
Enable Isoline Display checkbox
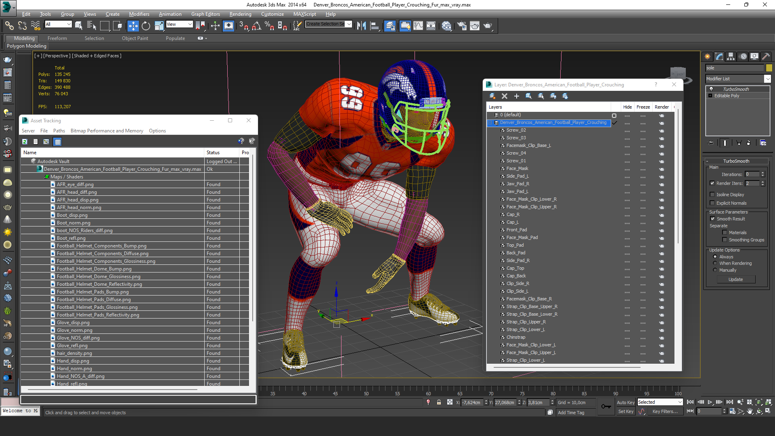[x=712, y=194]
